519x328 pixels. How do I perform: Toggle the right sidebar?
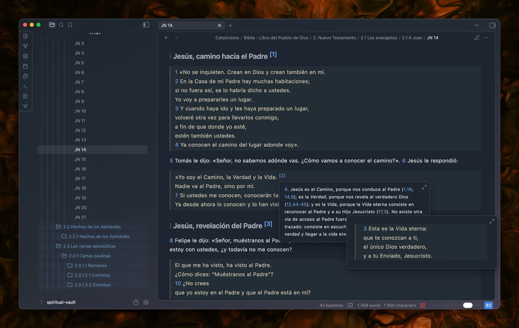pyautogui.click(x=492, y=25)
